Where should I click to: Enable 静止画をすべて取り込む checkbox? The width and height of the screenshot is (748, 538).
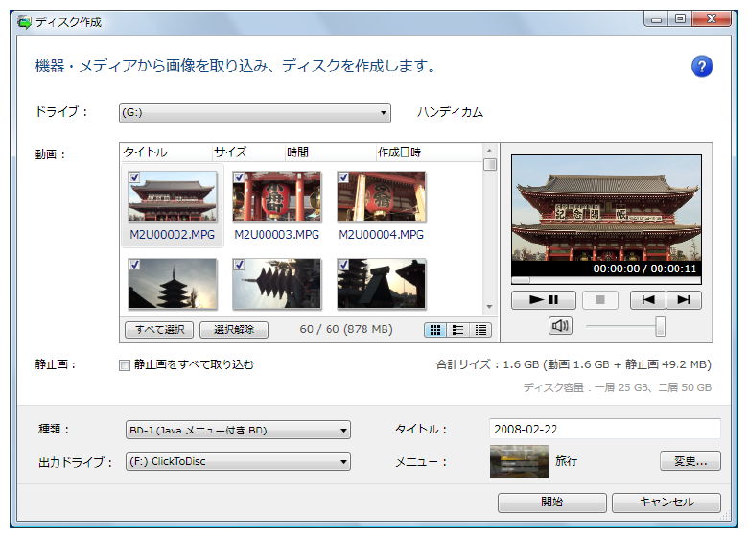click(125, 365)
